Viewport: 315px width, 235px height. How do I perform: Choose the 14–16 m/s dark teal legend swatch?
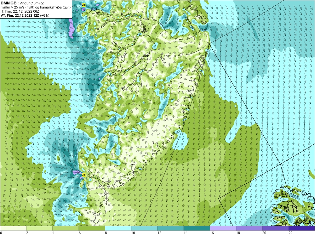[197, 228]
